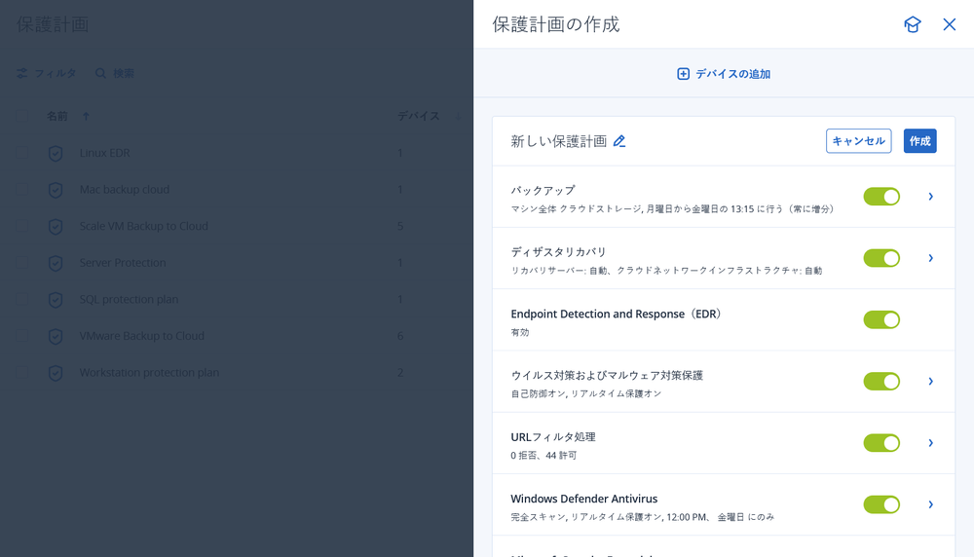This screenshot has width=974, height=557.
Task: Sort by デバイス column header
Action: (419, 116)
